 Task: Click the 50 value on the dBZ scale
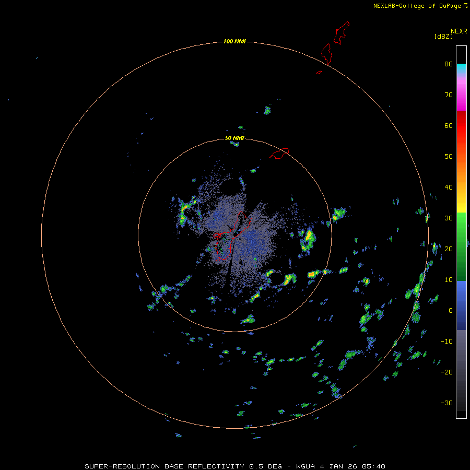pyautogui.click(x=449, y=157)
